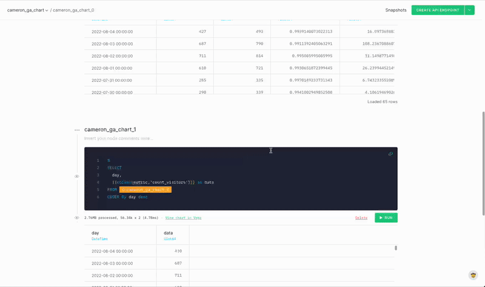
Task: Select the data column header
Action: point(169,233)
